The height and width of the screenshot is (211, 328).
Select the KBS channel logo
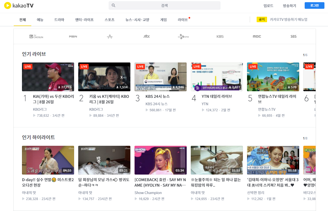[220, 36]
